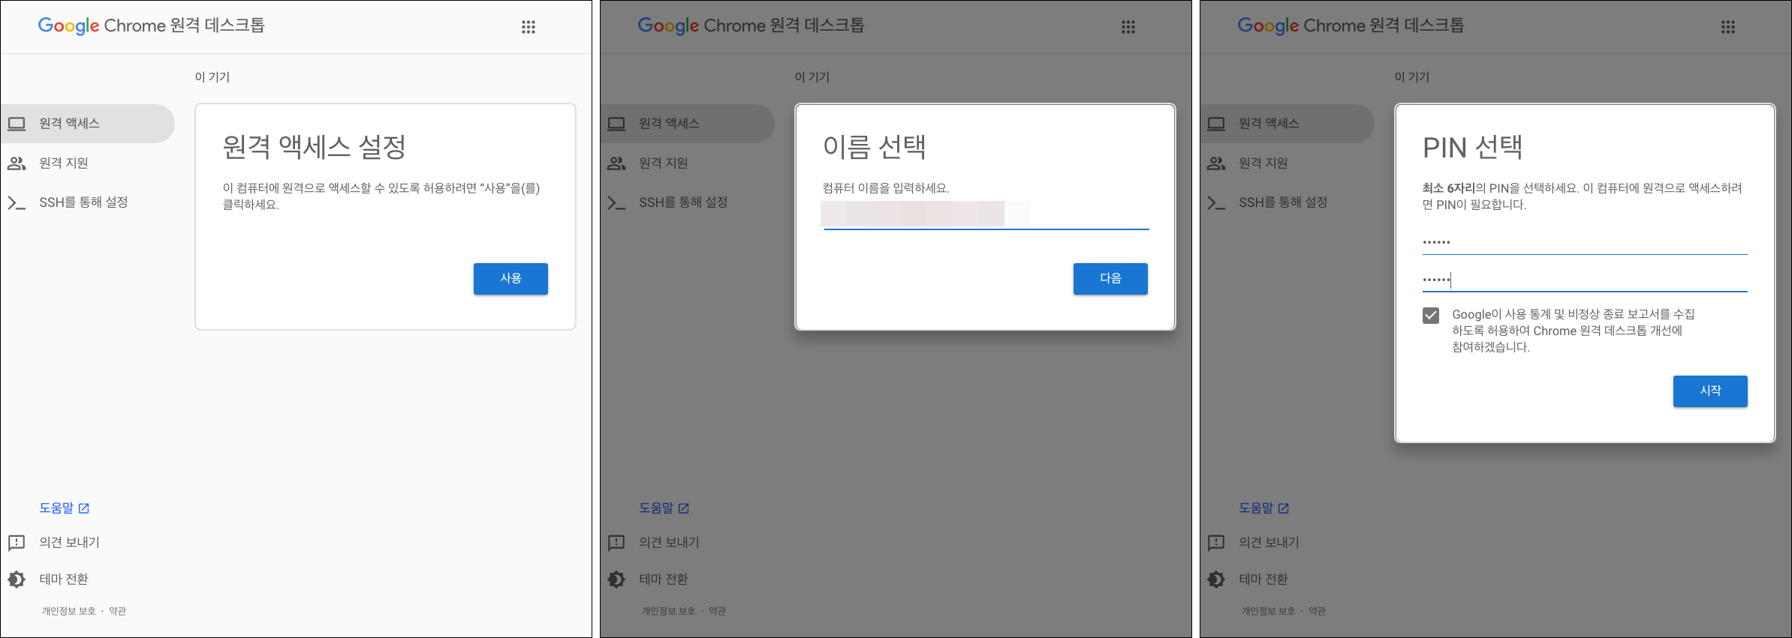
Task: Select 원격 액세스 label in right panel sidebar
Action: (1269, 124)
